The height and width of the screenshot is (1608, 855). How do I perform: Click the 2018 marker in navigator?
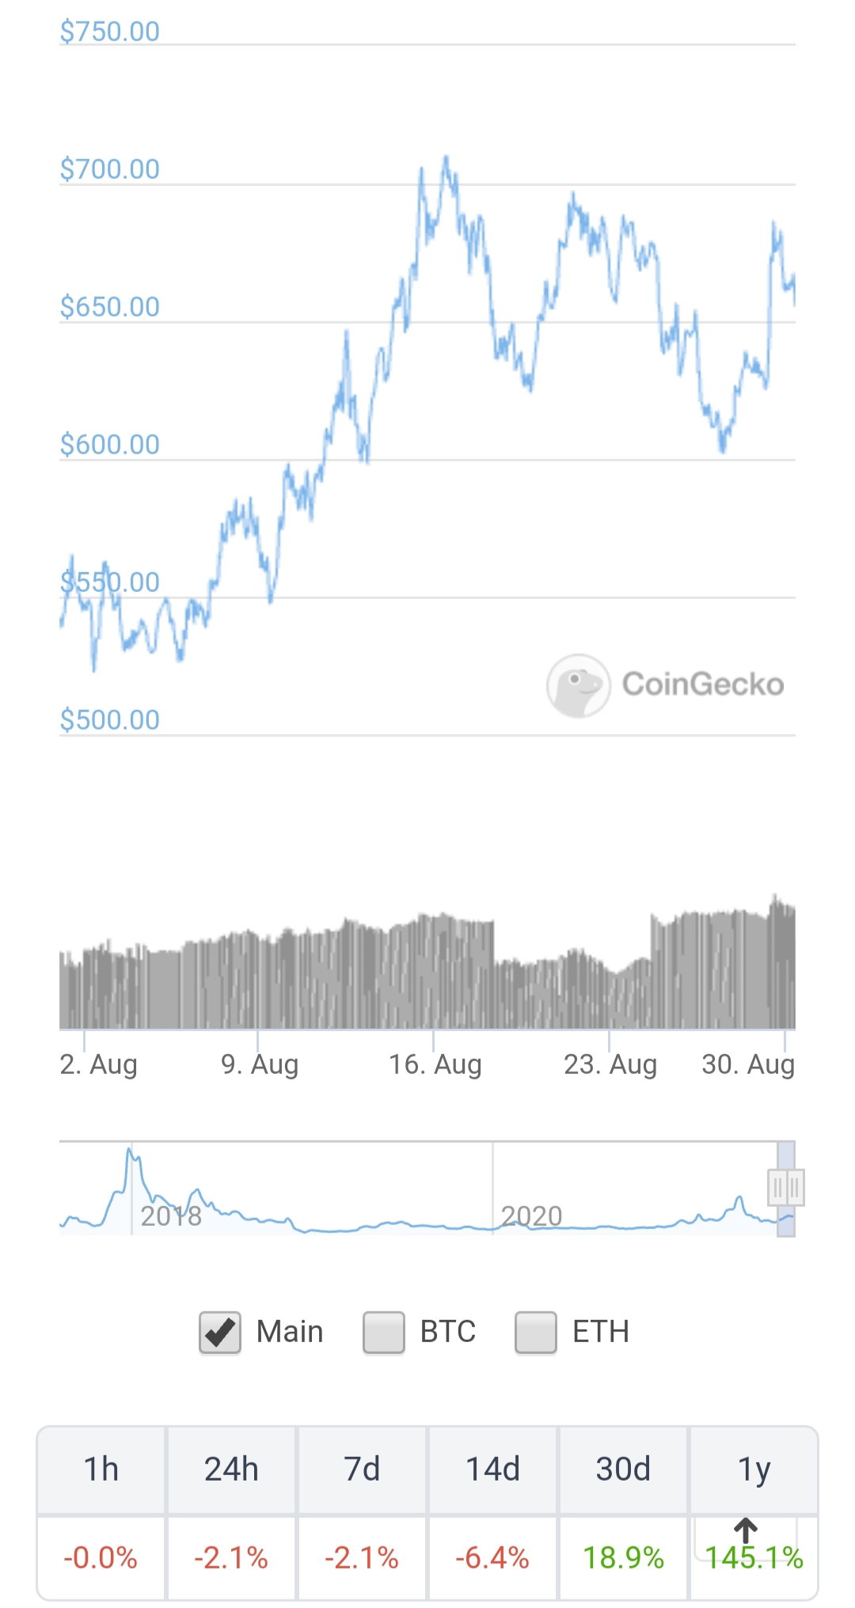click(171, 1216)
